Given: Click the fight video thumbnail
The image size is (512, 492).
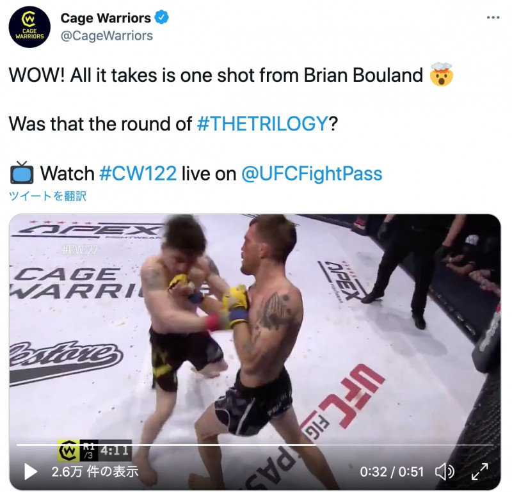Looking at the screenshot, I should [255, 352].
